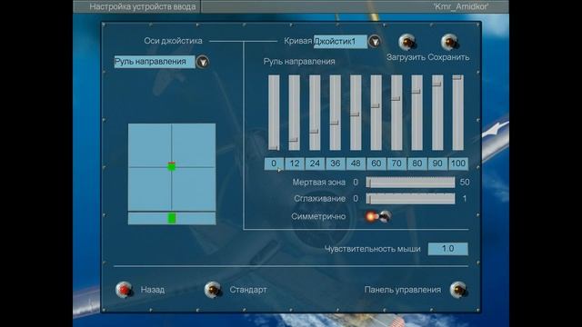Click the Загрузить label
This screenshot has height=327, width=582.
pyautogui.click(x=406, y=57)
